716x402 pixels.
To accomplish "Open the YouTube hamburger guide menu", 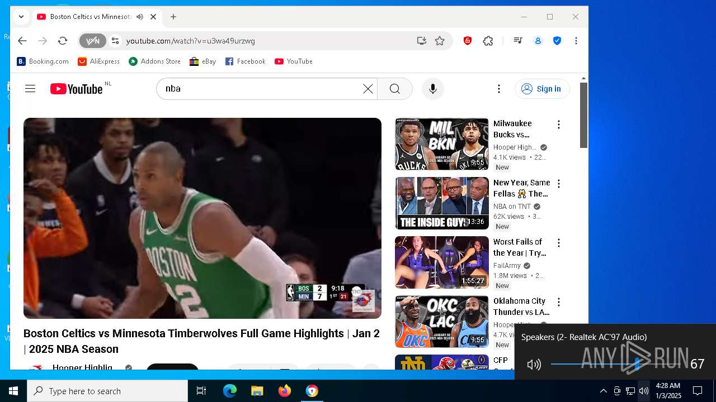I will [x=30, y=89].
